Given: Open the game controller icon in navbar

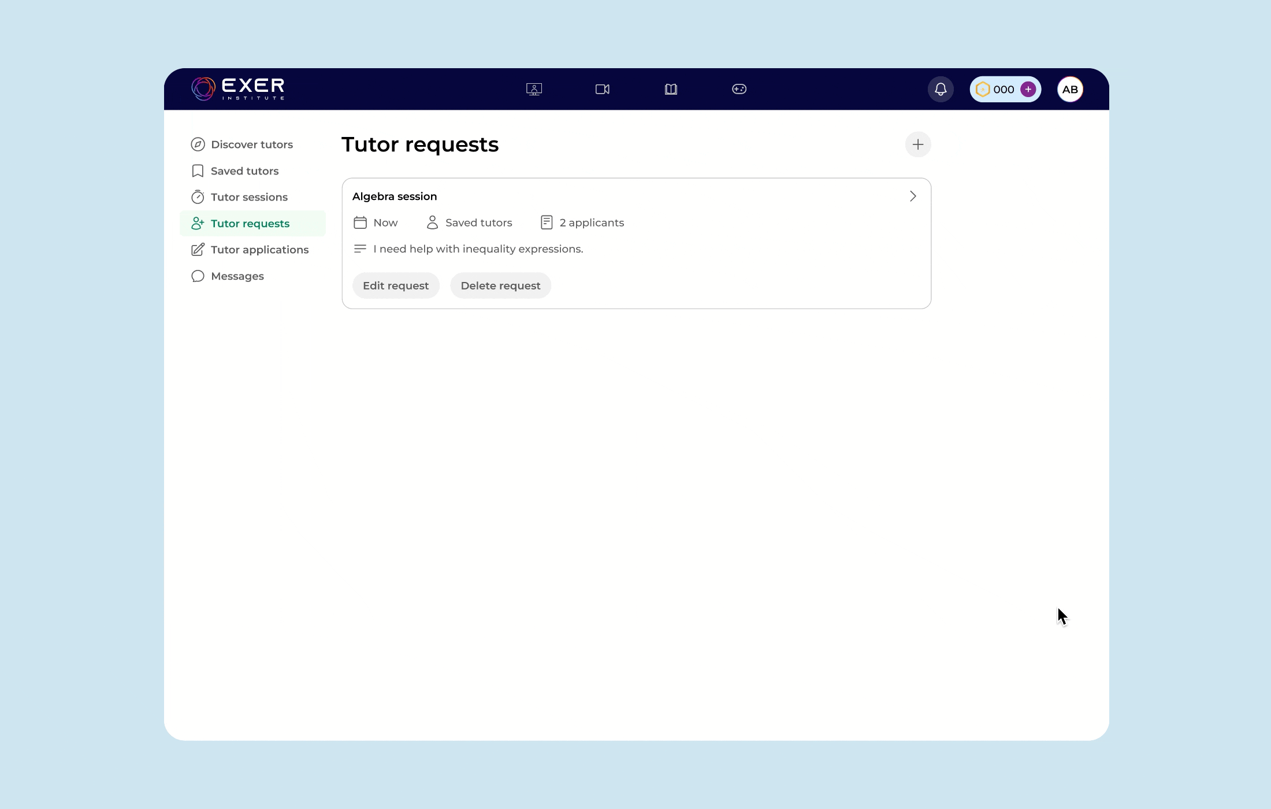Looking at the screenshot, I should tap(739, 88).
